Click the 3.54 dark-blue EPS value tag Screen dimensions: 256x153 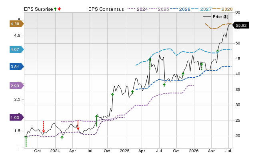point(16,66)
